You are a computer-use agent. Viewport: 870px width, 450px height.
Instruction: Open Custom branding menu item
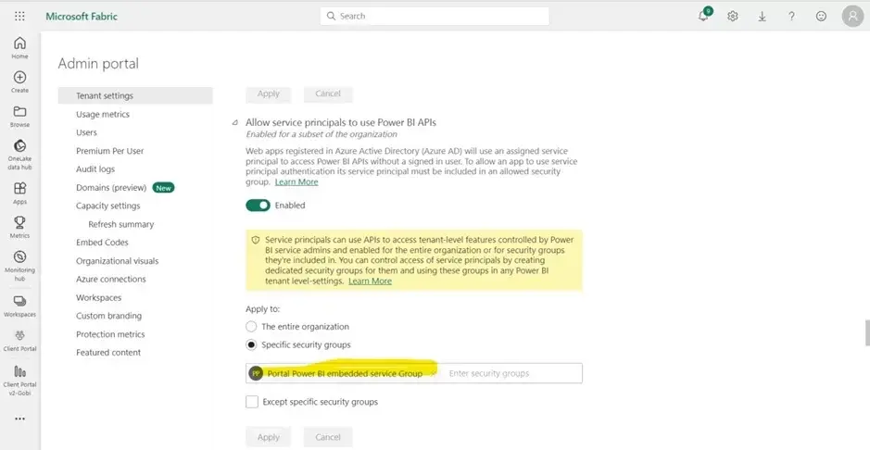[108, 316]
